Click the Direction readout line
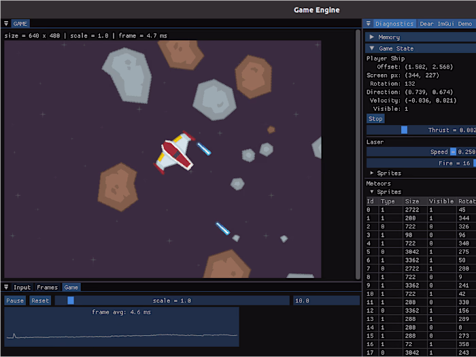Screen dimensions: 476x357 point(409,92)
